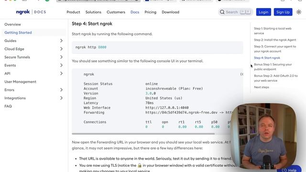Open the Integrations sidebar item

coord(15,98)
